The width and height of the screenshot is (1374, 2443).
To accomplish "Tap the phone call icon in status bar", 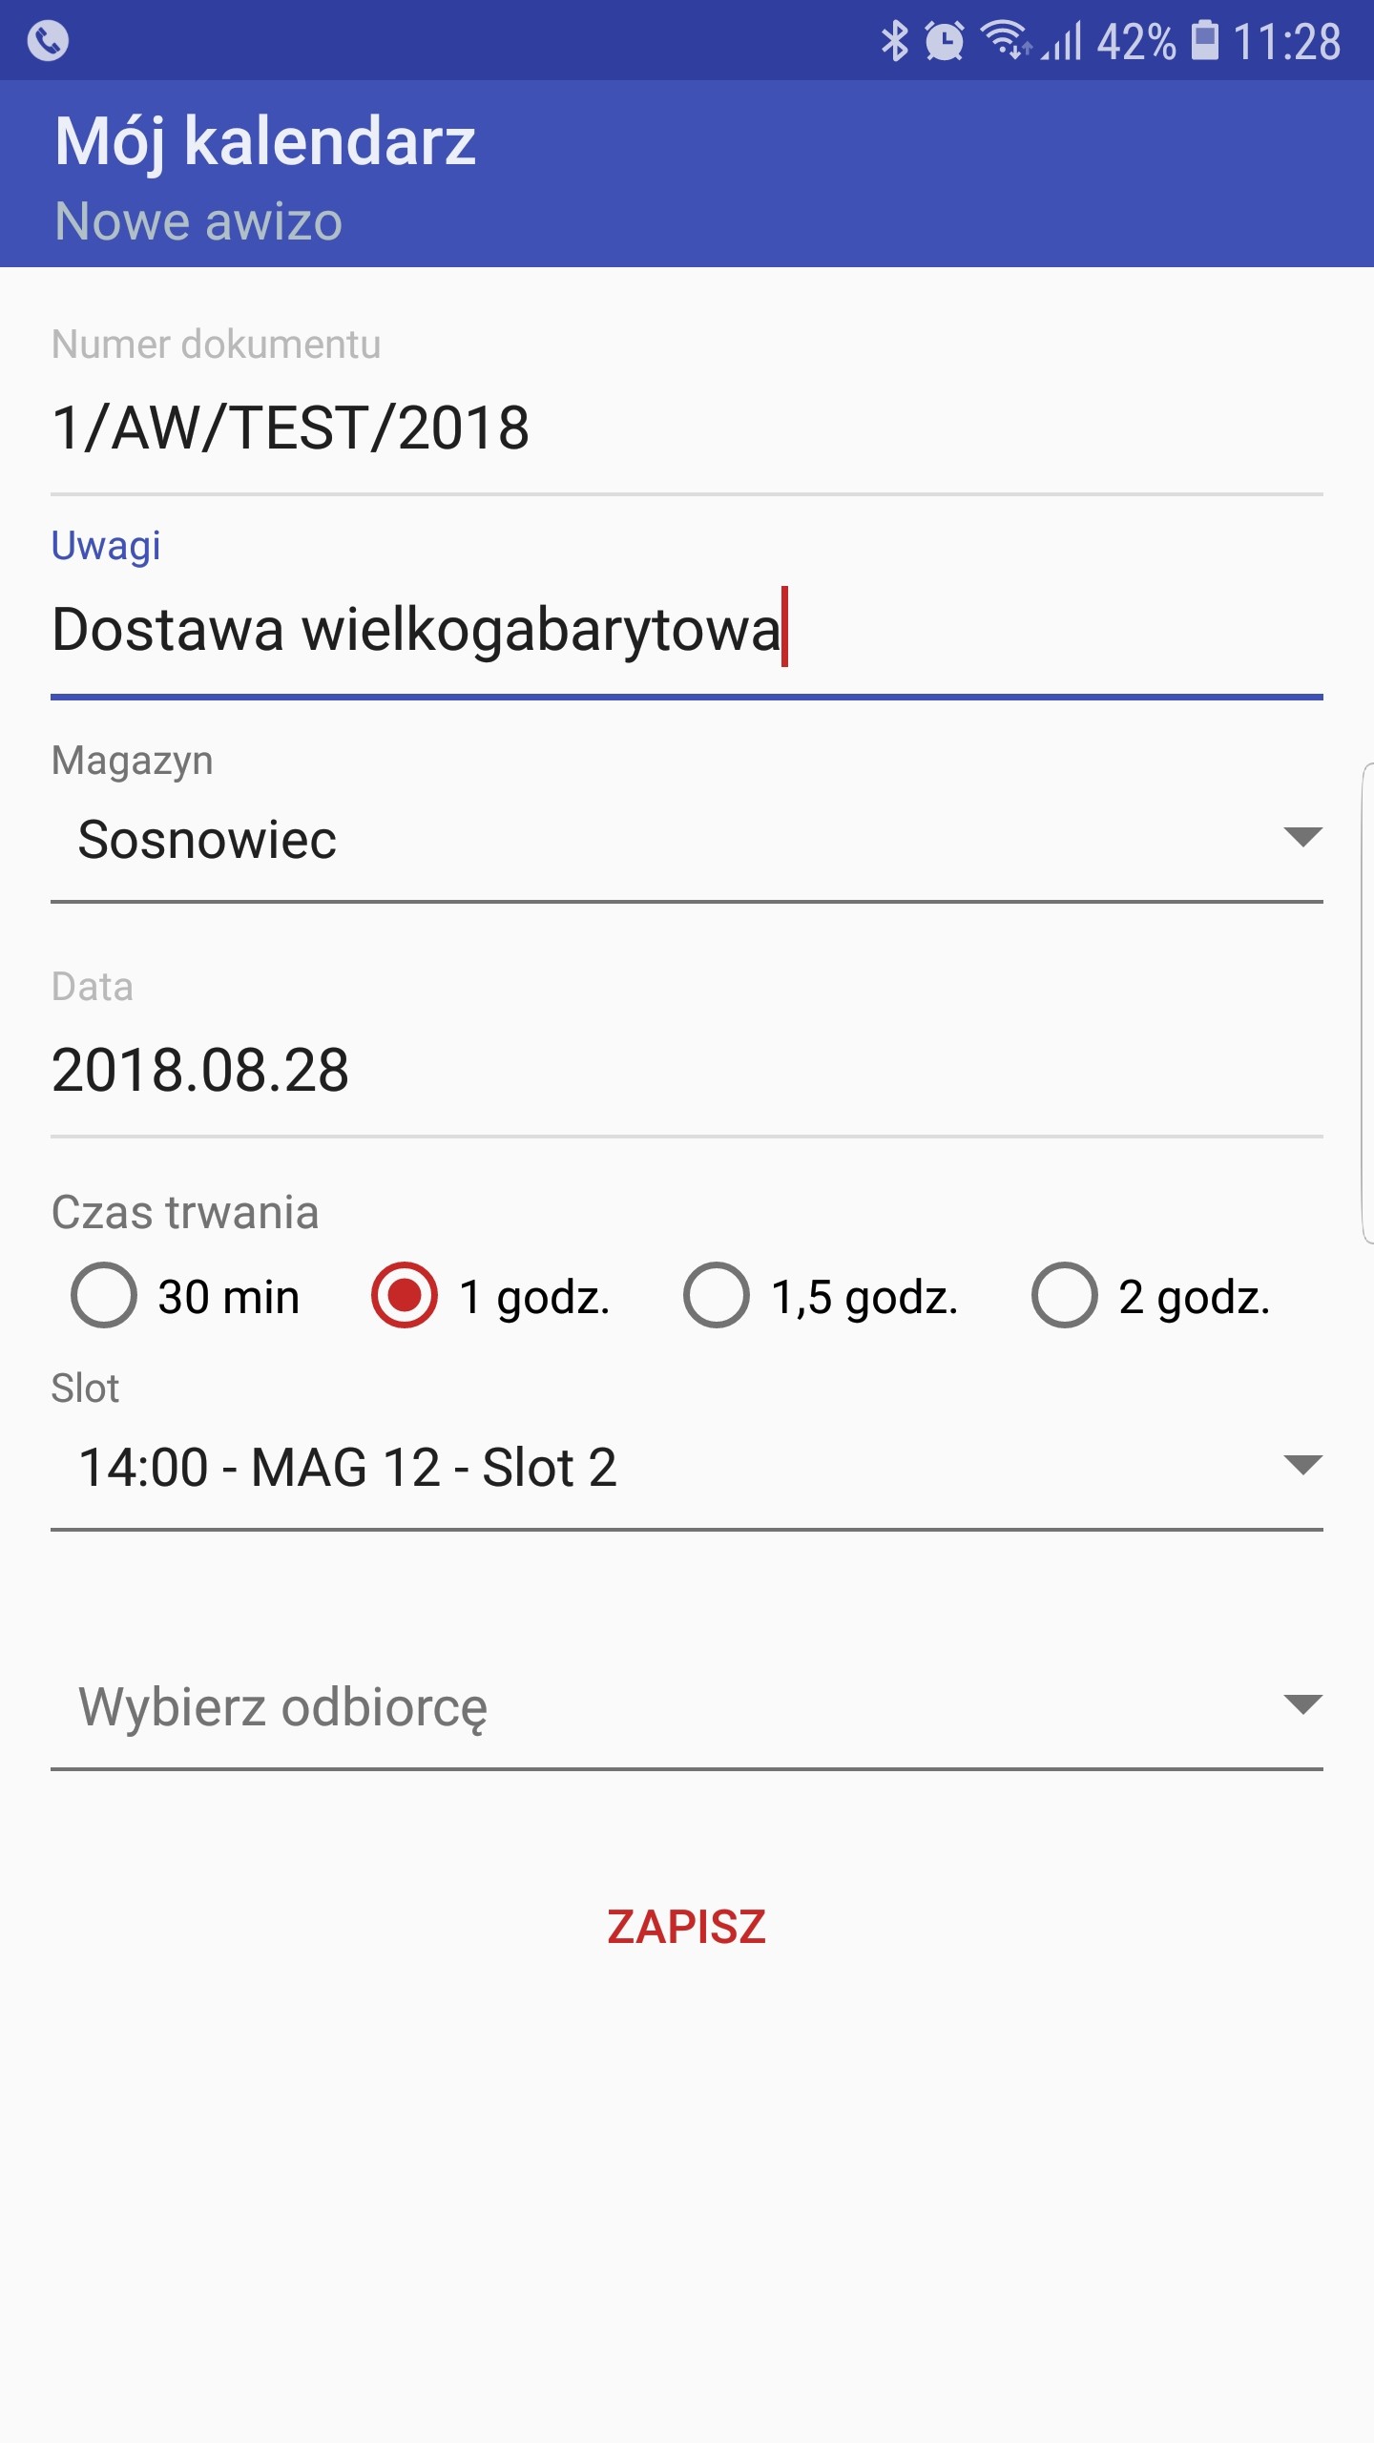I will pos(48,40).
